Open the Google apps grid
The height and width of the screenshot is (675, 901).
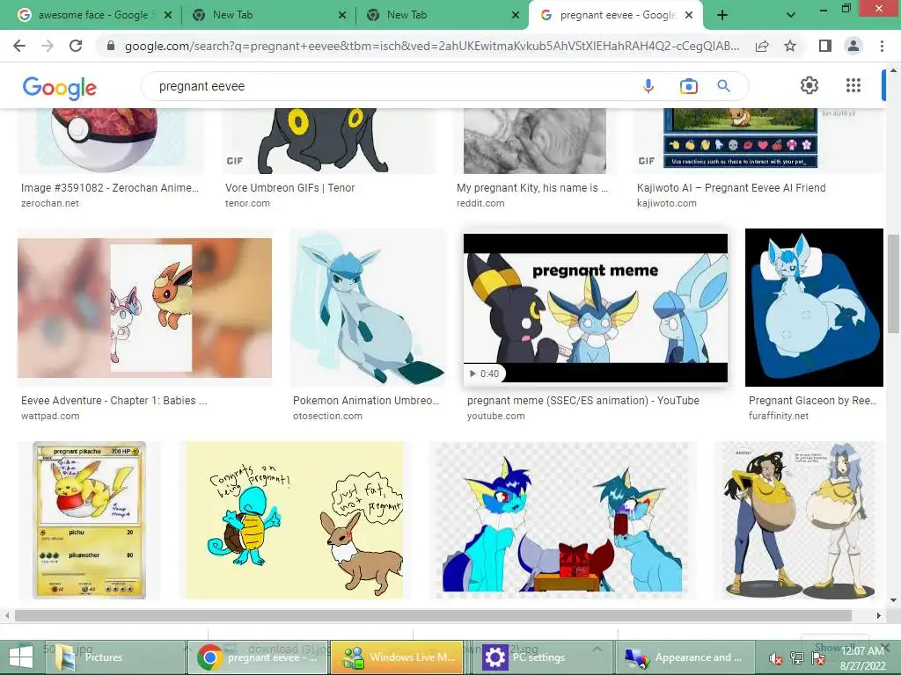pos(853,85)
